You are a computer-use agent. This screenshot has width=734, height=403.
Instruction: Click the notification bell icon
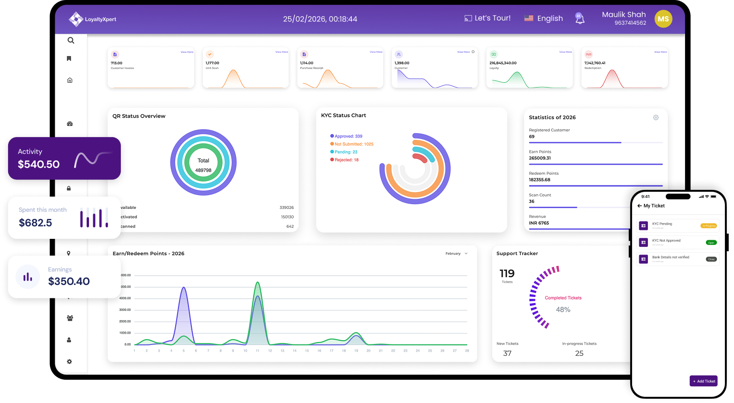point(579,19)
